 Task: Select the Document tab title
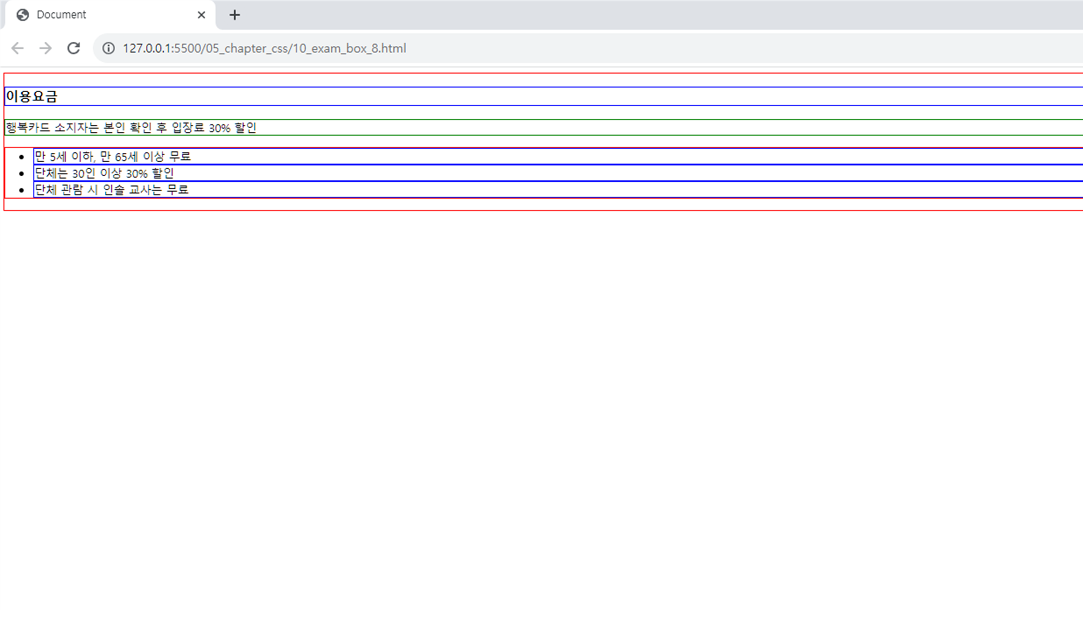(x=61, y=15)
